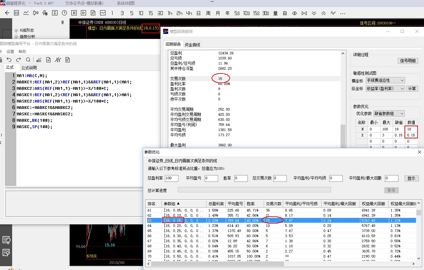Image resolution: width=424 pixels, height=270 pixels.
Task: Select the 15-minute period in the toolbar
Action: pos(151,13)
